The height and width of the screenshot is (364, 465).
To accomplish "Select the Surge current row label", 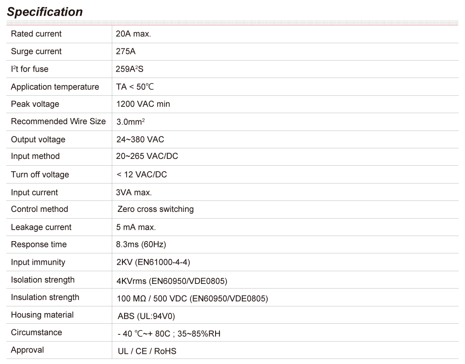I will [36, 52].
